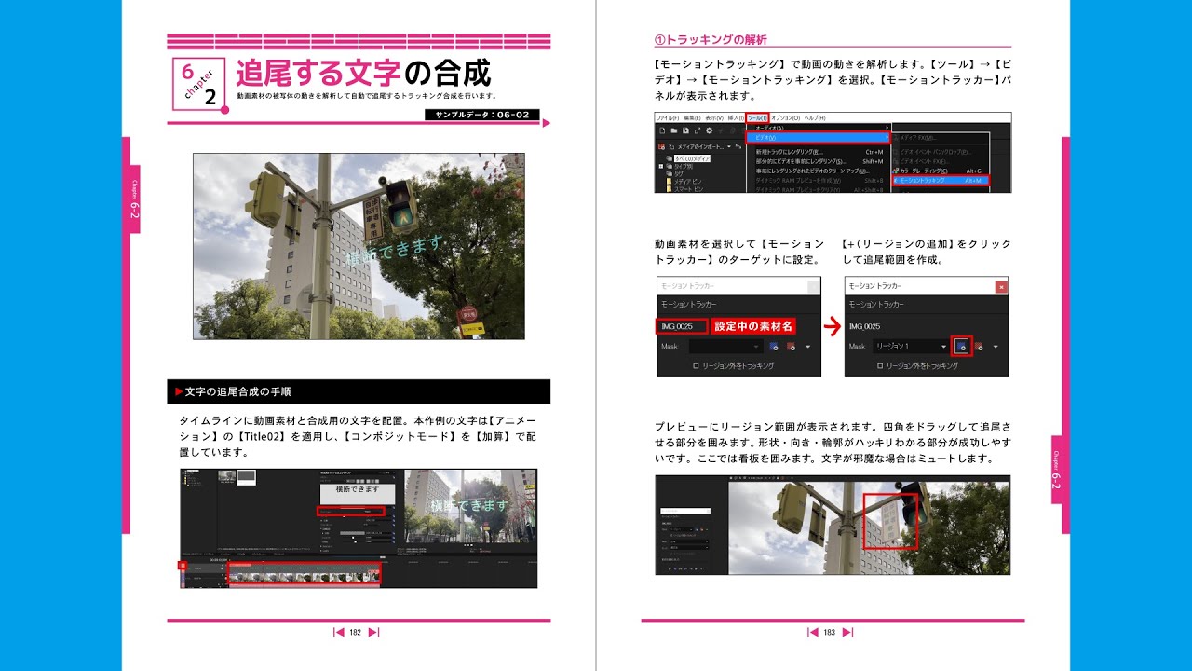Screen dimensions: 1192x671
Task: Click the timeline clip strip thumbnail
Action: [x=304, y=575]
